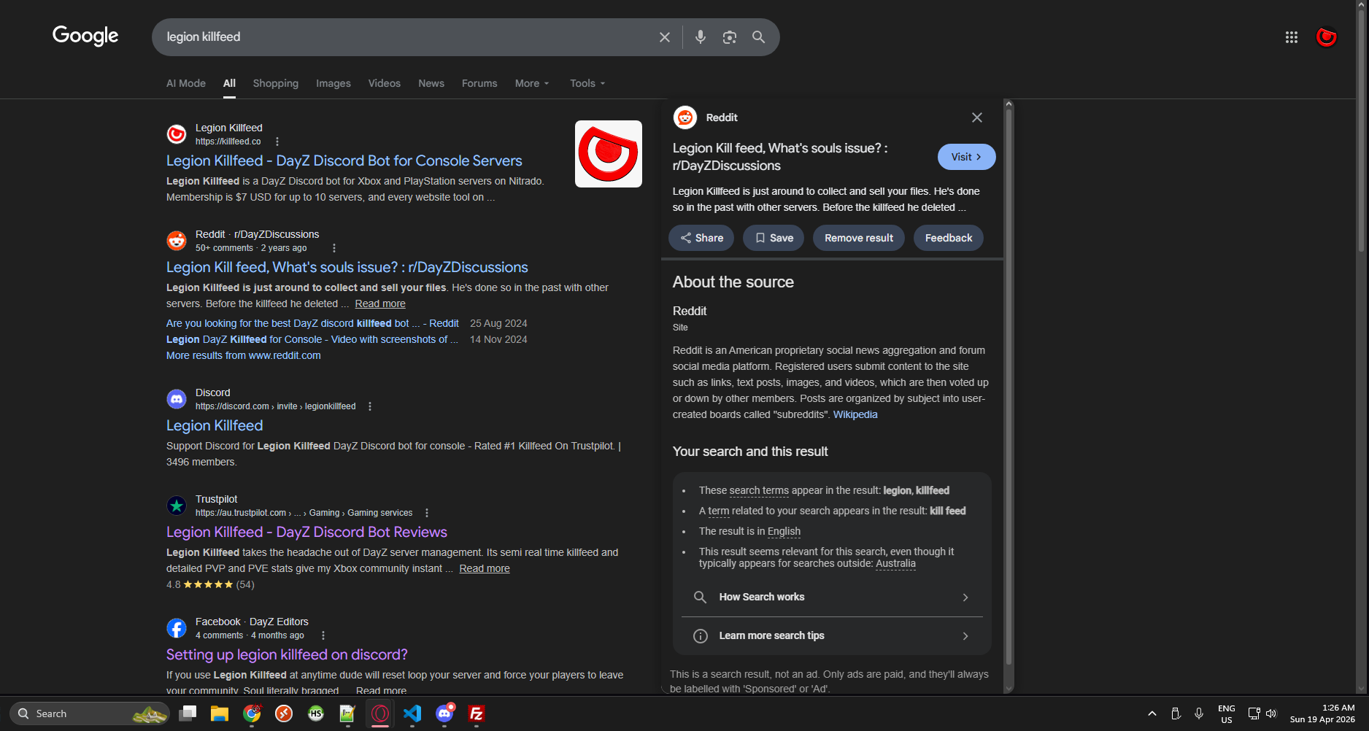Screen dimensions: 1369x731
Task: Save the Reddit result
Action: pyautogui.click(x=774, y=238)
